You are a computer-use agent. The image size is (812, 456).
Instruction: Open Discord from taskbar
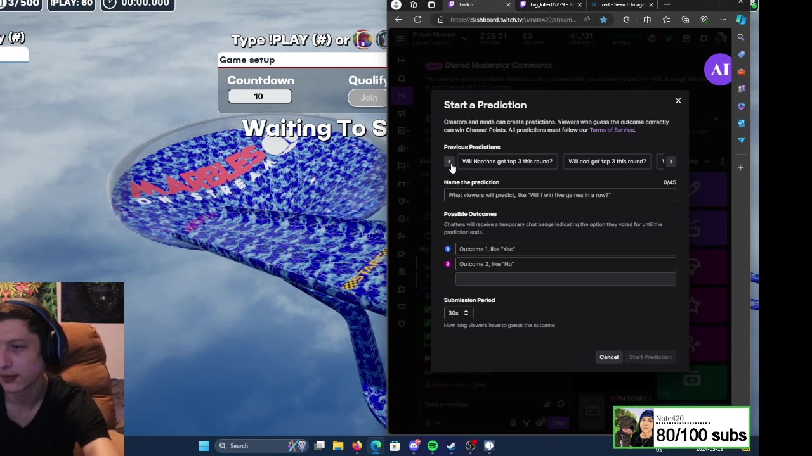(414, 446)
